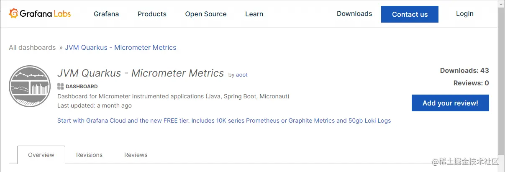
Task: Open author aoot's profile link
Action: click(x=242, y=75)
